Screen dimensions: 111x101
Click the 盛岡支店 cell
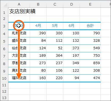[x=19, y=41]
